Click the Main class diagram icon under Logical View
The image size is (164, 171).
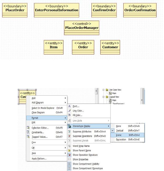tap(110, 100)
